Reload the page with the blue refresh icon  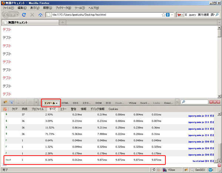coord(24,15)
